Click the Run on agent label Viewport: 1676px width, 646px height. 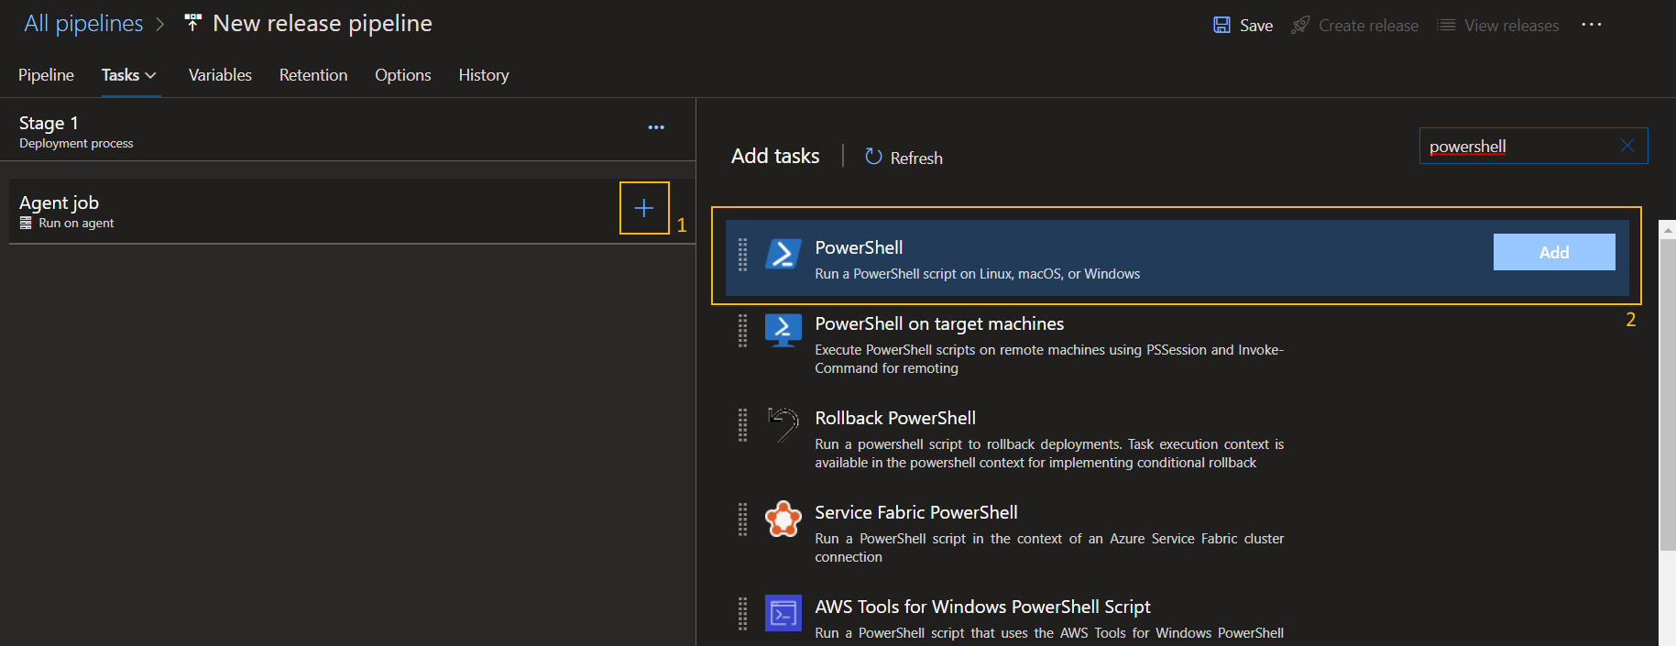[x=76, y=224]
